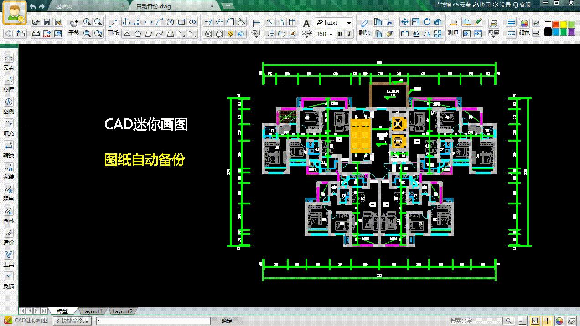
Task: Open the 填充 hatch fill sidebar tool
Action: [9, 127]
